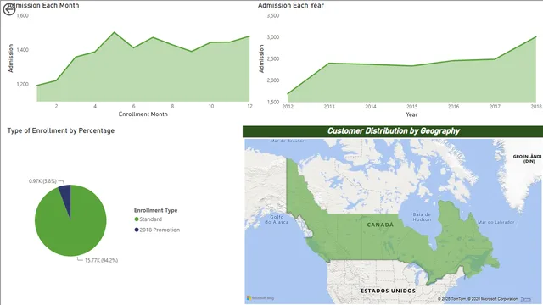
Task: Click the 0.97K (5.8%) data label
Action: 42,181
